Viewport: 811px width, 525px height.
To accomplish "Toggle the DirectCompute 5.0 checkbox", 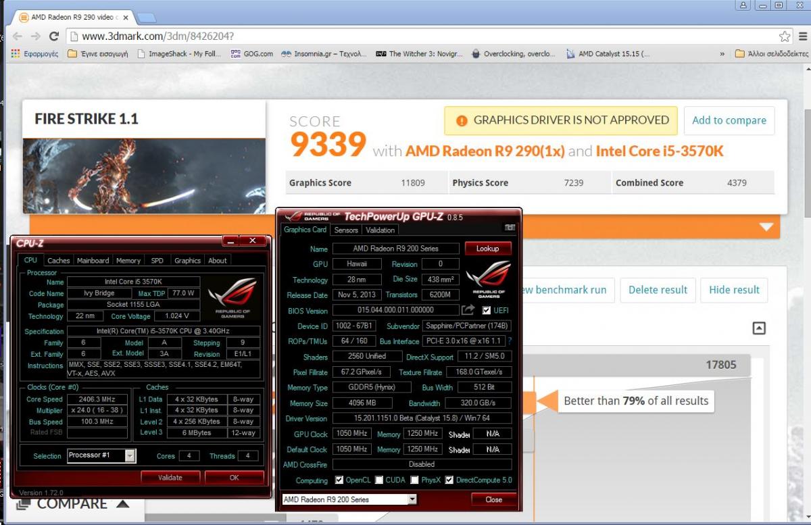I will coord(449,480).
